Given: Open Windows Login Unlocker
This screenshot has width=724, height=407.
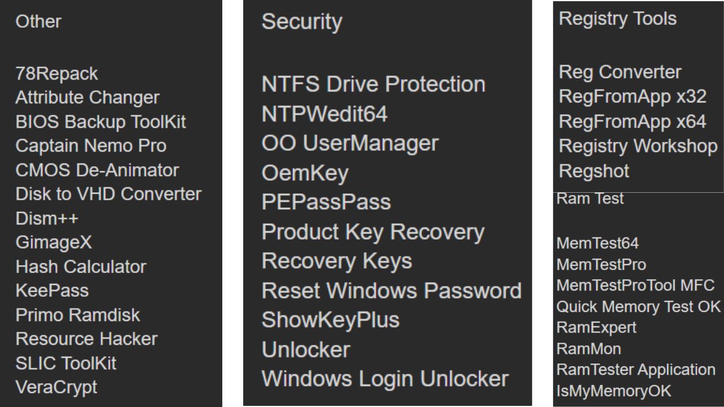Looking at the screenshot, I should coord(385,379).
